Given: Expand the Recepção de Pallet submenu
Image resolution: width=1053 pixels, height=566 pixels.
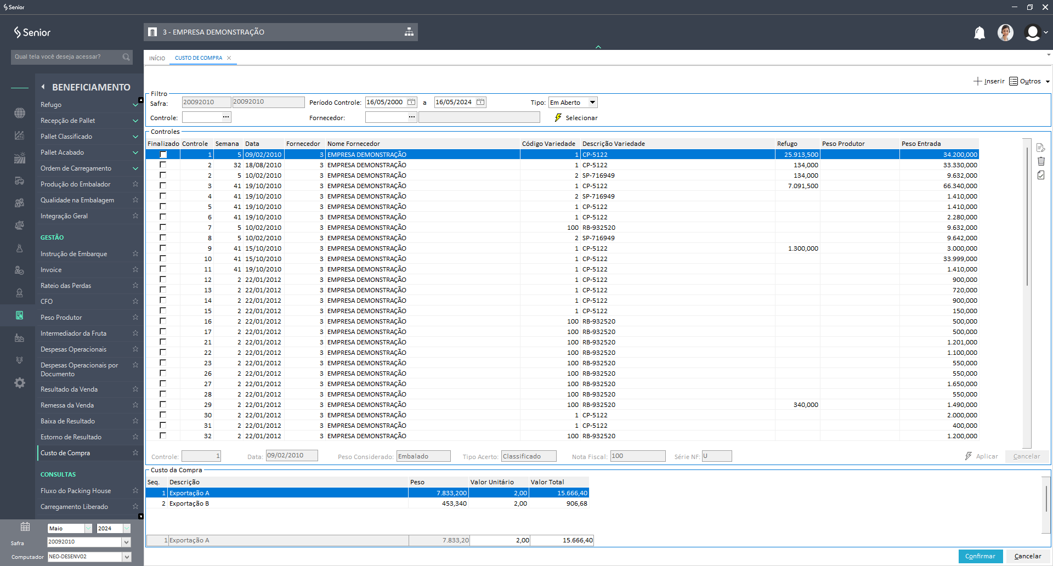Looking at the screenshot, I should [x=135, y=121].
